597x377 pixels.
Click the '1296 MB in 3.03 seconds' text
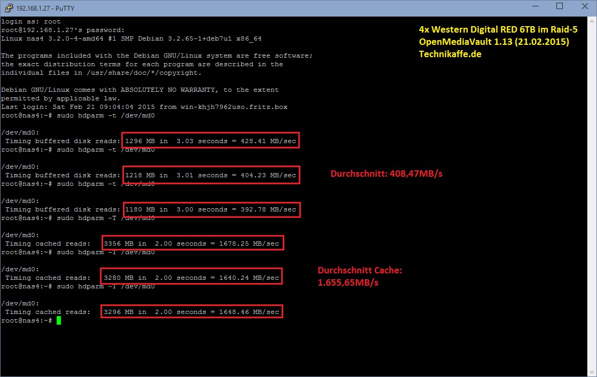coord(176,141)
